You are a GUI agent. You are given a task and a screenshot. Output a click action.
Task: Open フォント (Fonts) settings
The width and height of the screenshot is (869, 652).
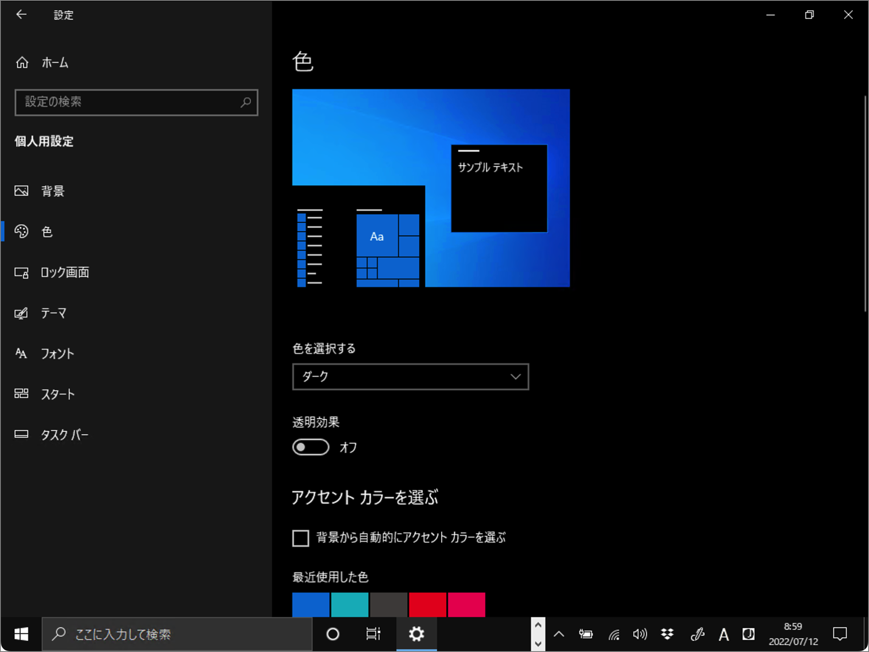pyautogui.click(x=58, y=353)
